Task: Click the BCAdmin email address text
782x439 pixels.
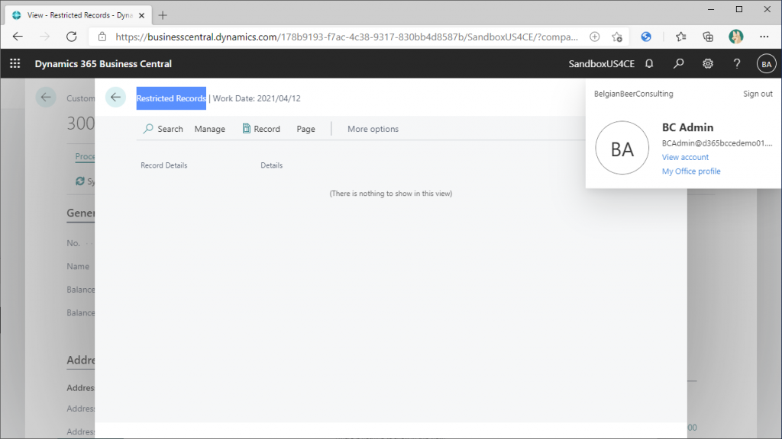Action: click(x=716, y=143)
